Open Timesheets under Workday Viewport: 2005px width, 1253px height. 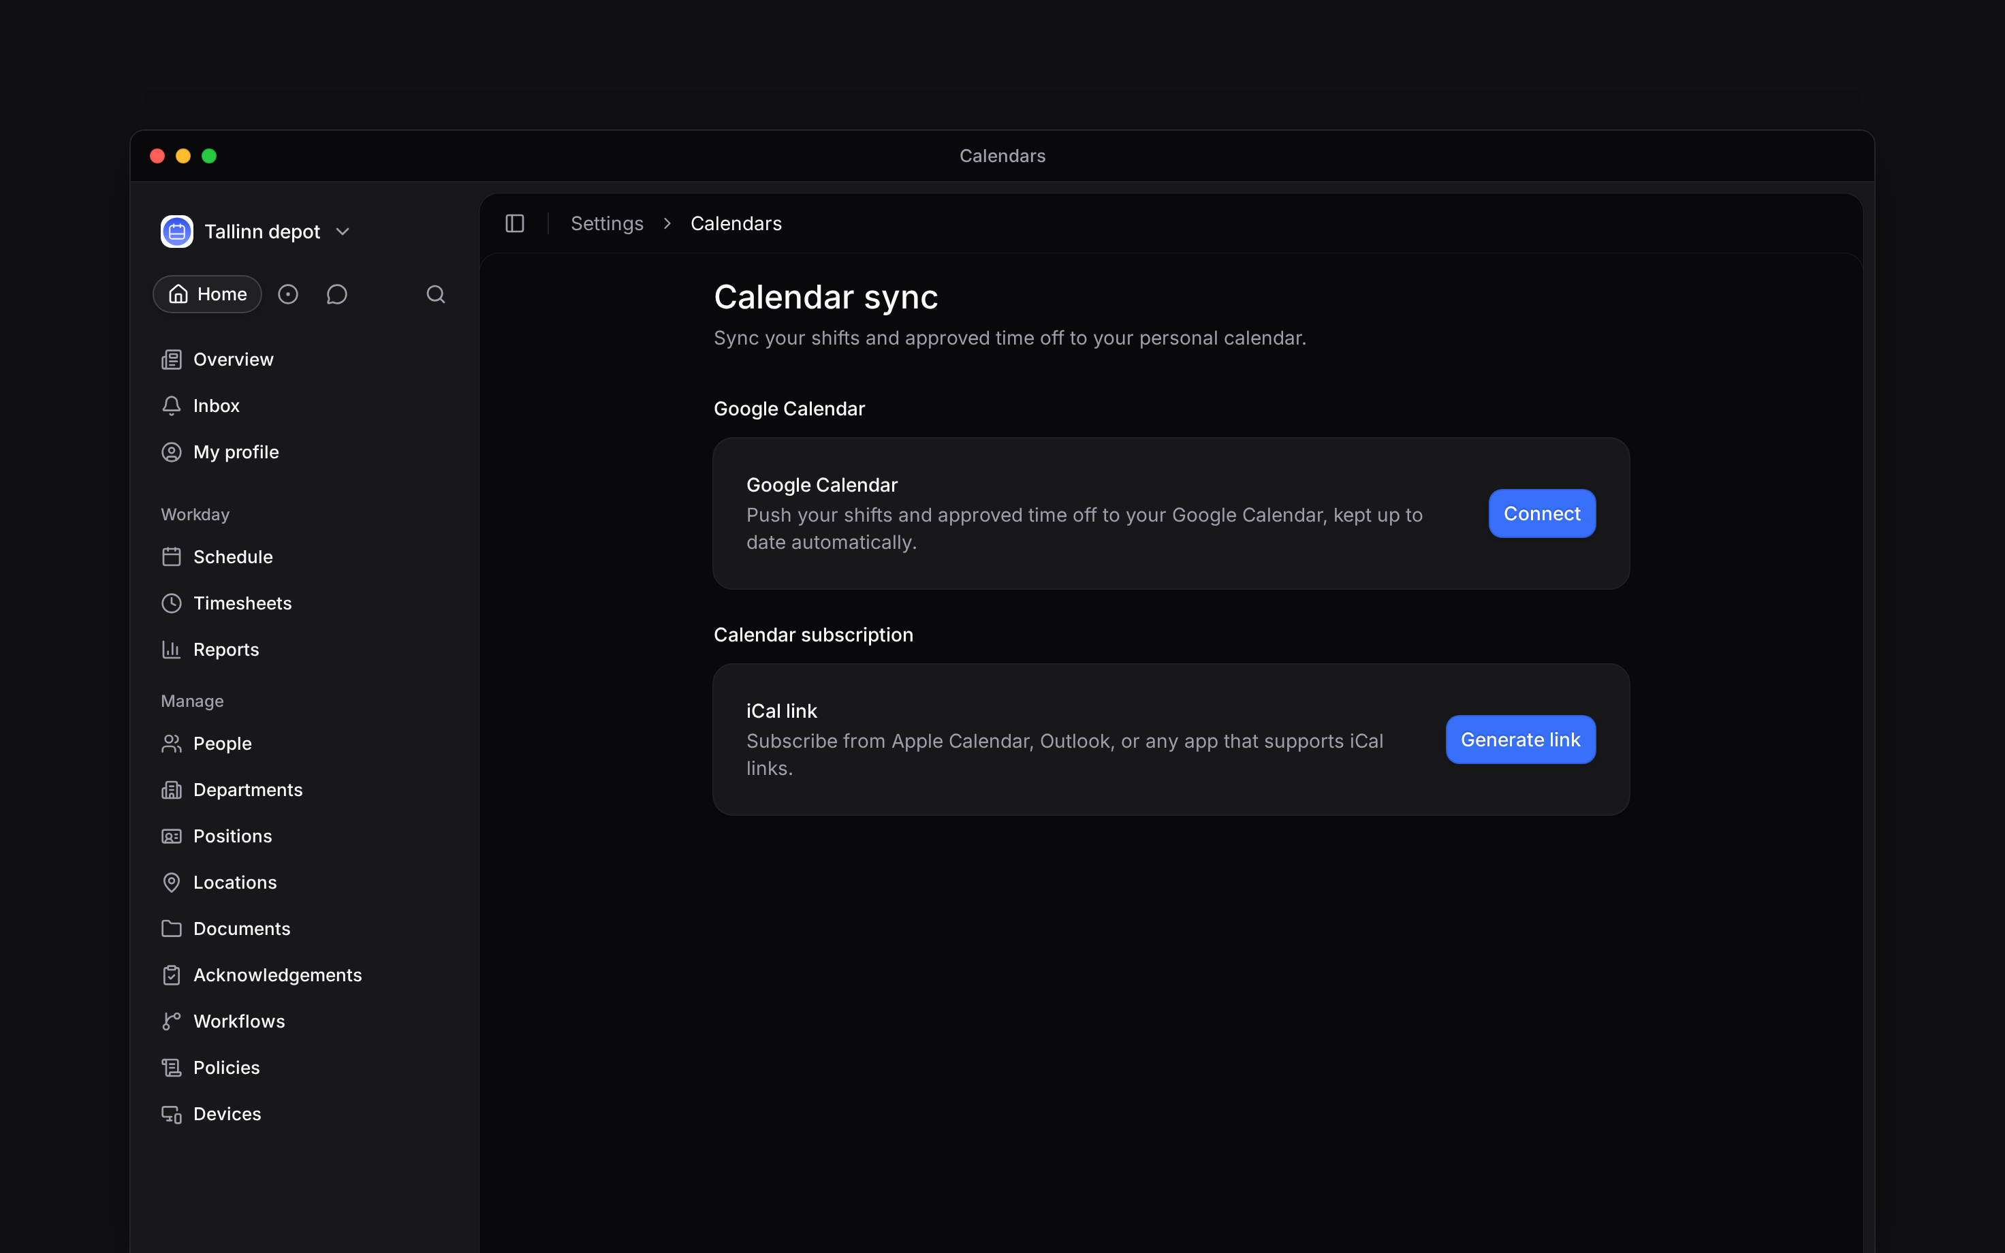242,603
